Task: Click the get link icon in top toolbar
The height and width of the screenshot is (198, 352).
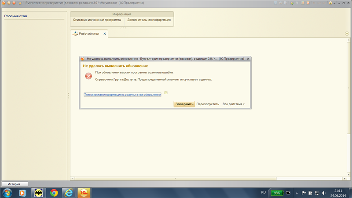Action: click(292, 3)
